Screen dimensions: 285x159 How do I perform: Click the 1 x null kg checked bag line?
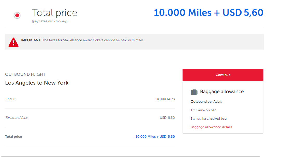209,119
